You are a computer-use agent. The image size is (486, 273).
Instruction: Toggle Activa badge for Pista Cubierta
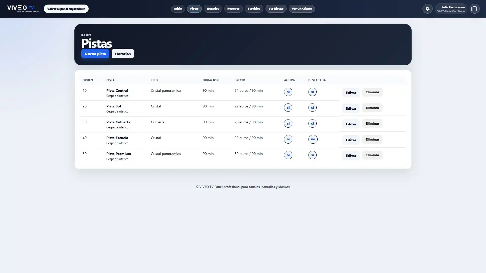coord(288,123)
